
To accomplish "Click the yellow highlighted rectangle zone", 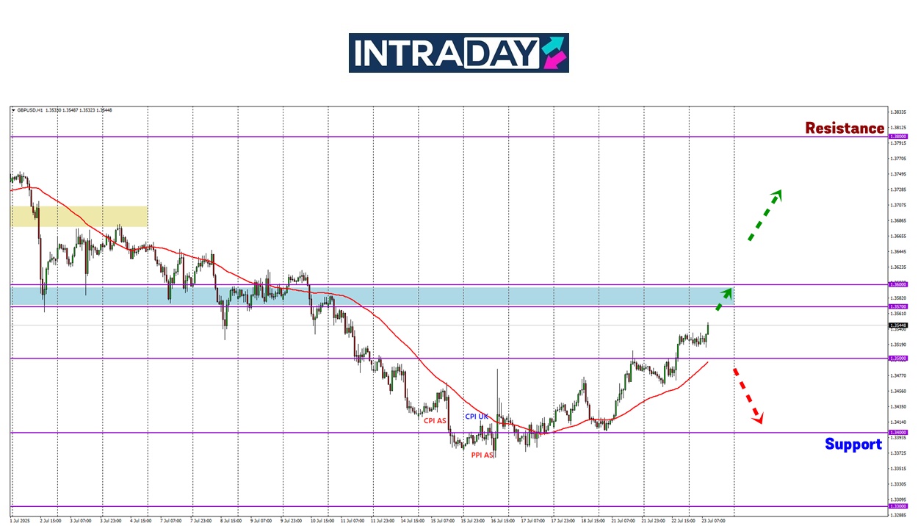I will click(79, 216).
